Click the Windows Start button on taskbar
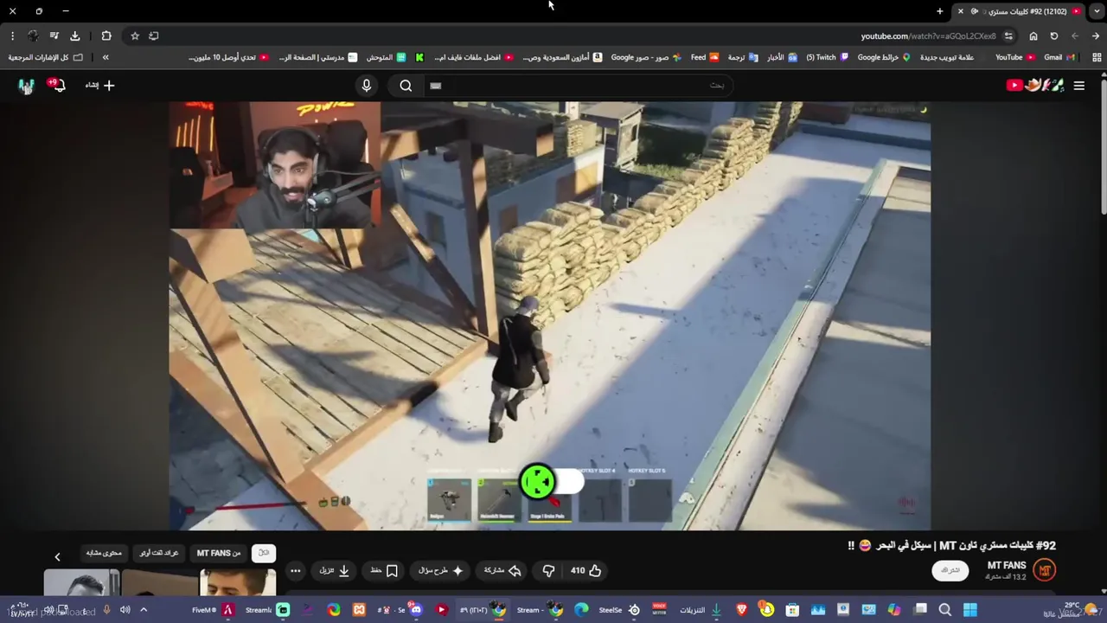The width and height of the screenshot is (1107, 623). click(970, 610)
